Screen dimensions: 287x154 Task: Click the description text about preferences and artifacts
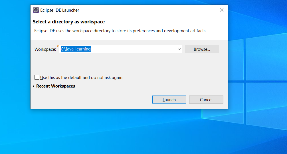coord(120,31)
